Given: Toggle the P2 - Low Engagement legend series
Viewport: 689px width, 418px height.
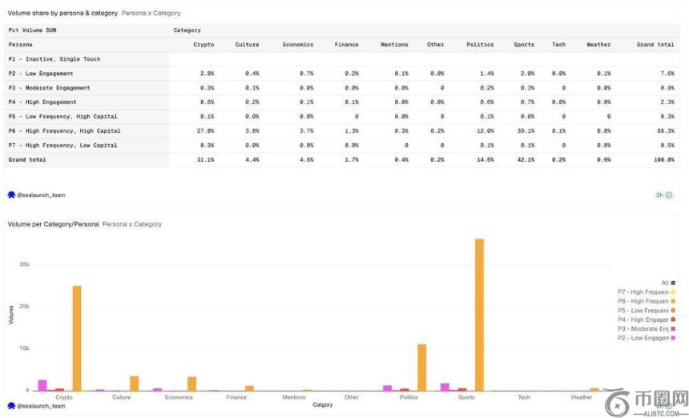Looking at the screenshot, I should (643, 338).
